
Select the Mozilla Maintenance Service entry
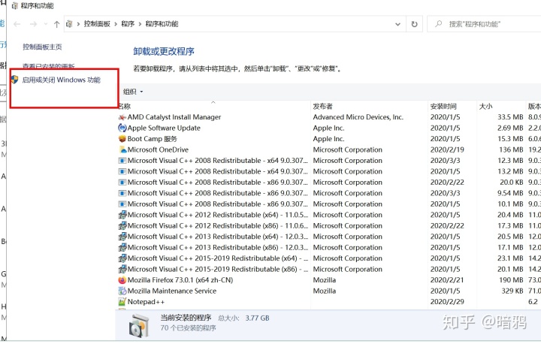(172, 291)
